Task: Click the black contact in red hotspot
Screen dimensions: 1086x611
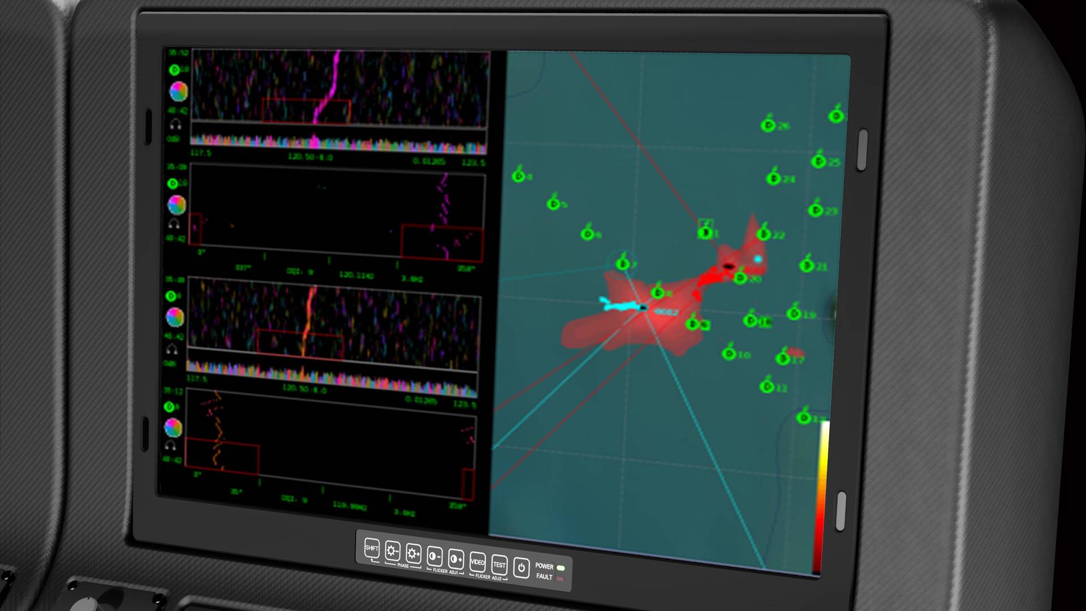Action: click(729, 266)
